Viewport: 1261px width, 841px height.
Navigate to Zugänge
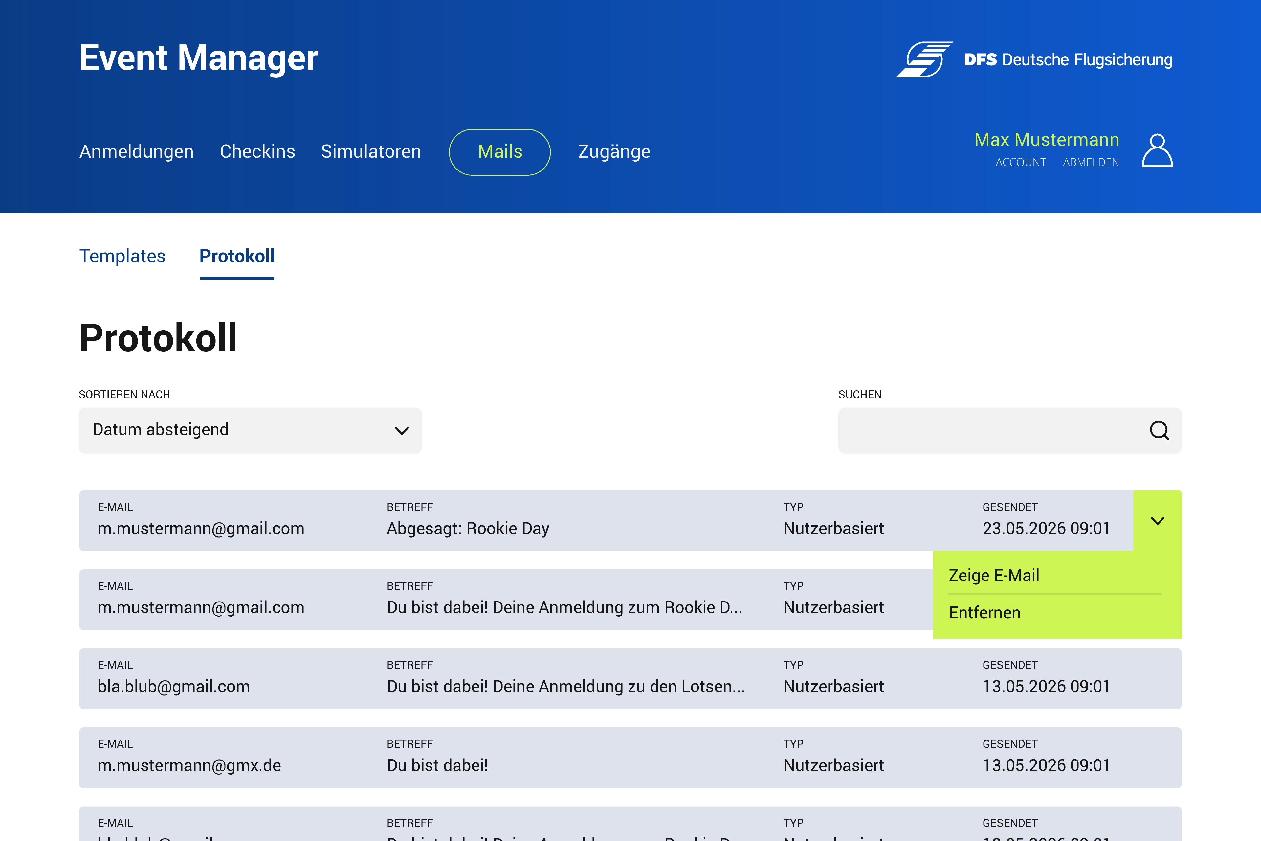(x=614, y=152)
